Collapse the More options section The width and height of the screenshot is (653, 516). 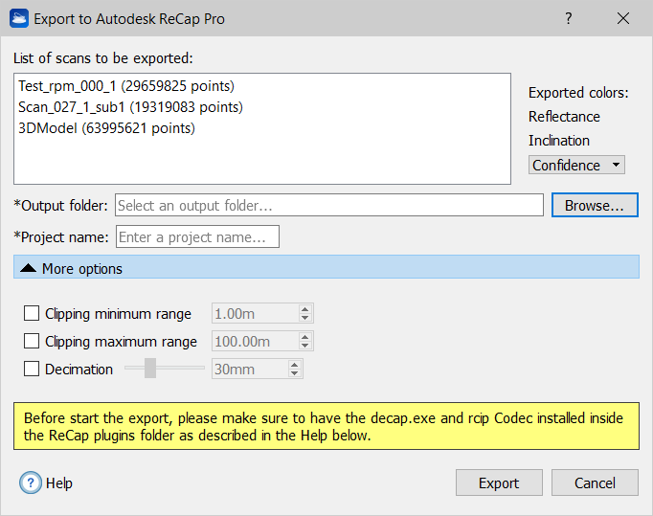pos(326,267)
